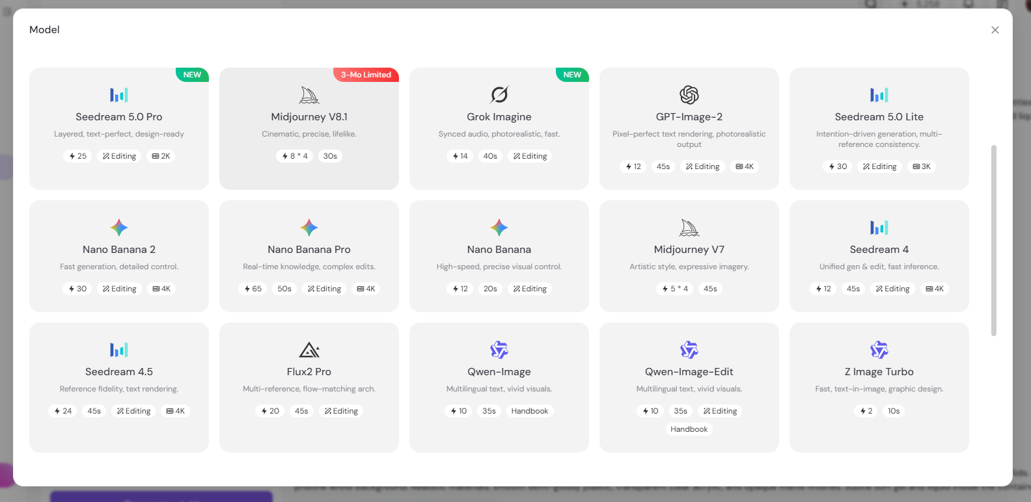
Task: Click the Nano Banana 2 sparkle icon
Action: coord(119,228)
